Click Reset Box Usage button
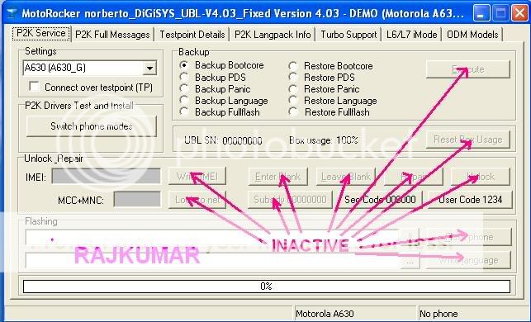The width and height of the screenshot is (531, 322). tap(468, 140)
